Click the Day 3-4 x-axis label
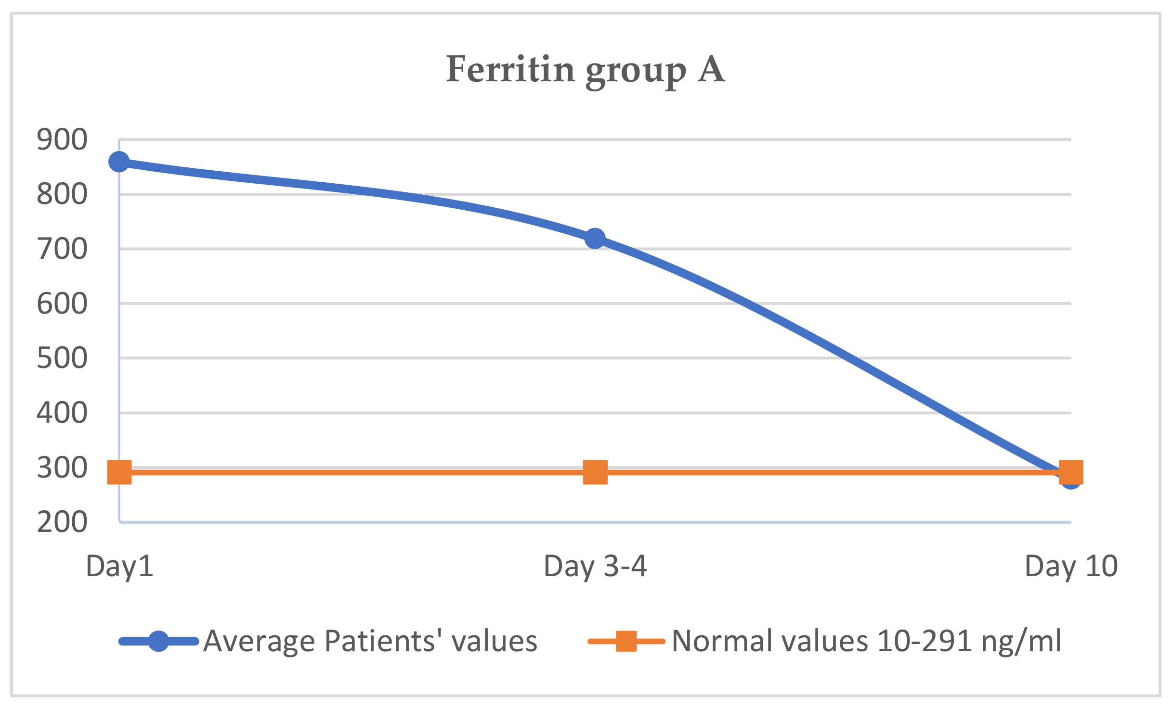The image size is (1173, 707). [x=595, y=566]
